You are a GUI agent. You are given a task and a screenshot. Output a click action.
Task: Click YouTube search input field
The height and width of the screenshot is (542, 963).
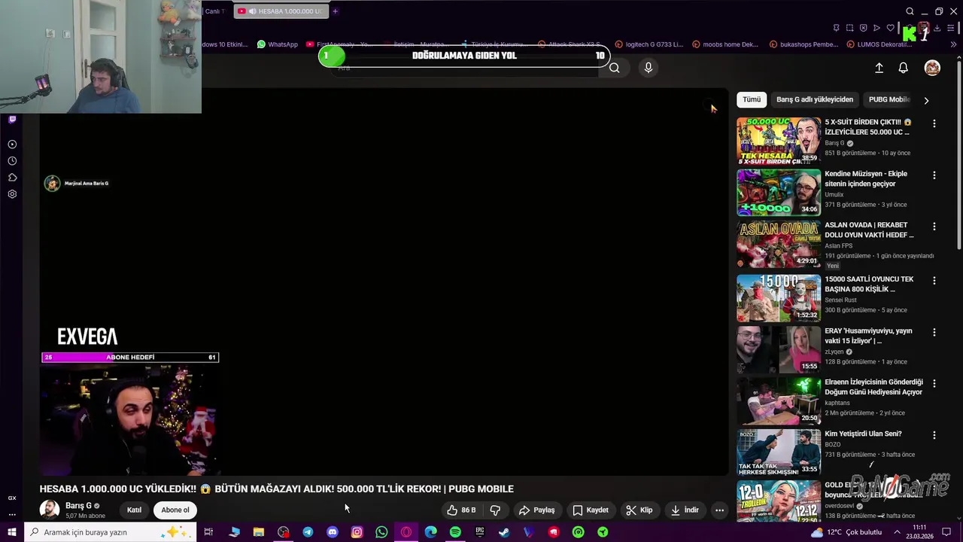pyautogui.click(x=466, y=68)
